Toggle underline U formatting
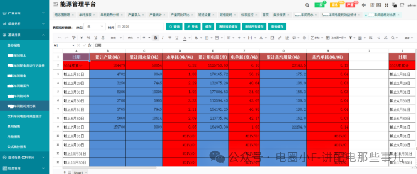The image size is (417, 174). pos(177,38)
